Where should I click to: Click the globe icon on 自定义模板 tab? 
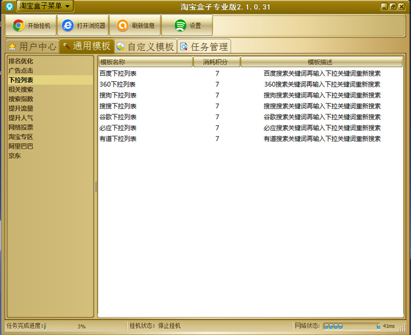click(x=120, y=47)
